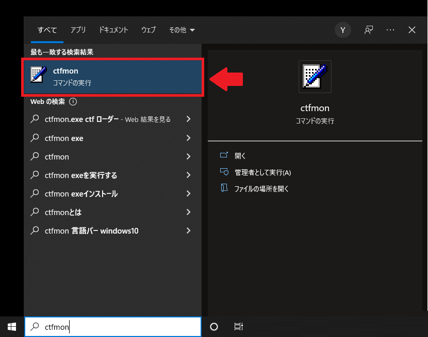428x337 pixels.
Task: Click the ctfmon pen icon in best match
Action: click(x=39, y=74)
